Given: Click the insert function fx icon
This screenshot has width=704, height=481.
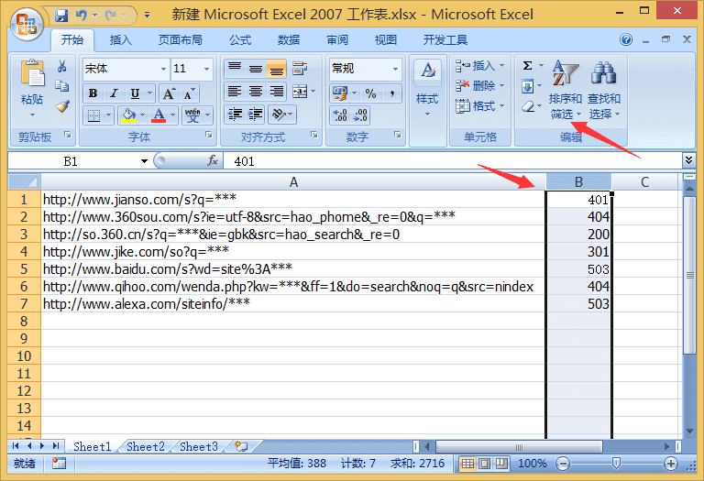Looking at the screenshot, I should [x=213, y=160].
